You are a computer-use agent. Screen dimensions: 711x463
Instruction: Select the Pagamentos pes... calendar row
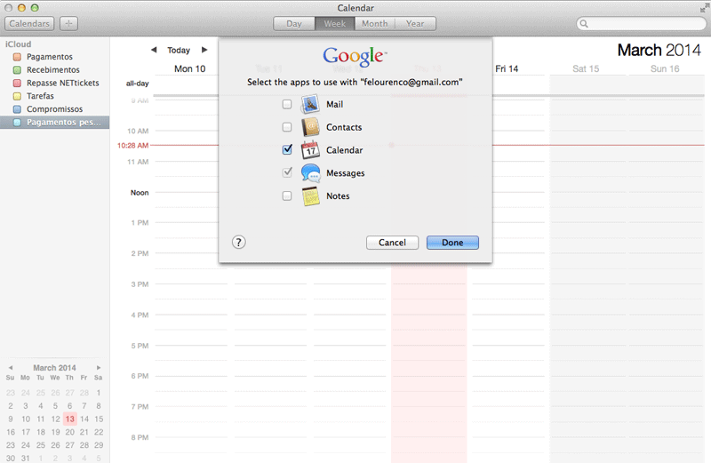click(x=54, y=123)
